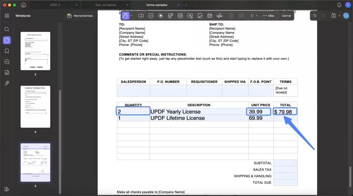The image size is (353, 196).
Task: Click the page thumbnails panel icon
Action: pyautogui.click(x=7, y=40)
